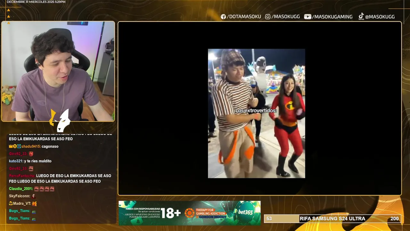Screen dimensions: 410x231
Task: Click the 'Therapy for Gambling Addiction' banner text
Action: click(x=211, y=211)
